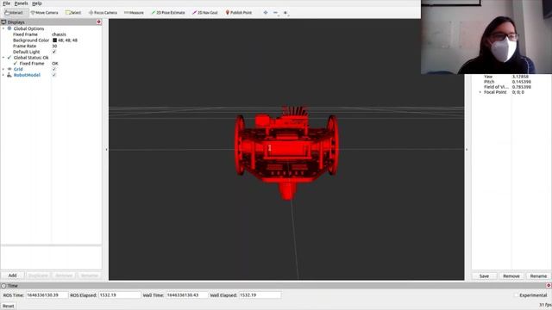Click Save in the Views panel
The height and width of the screenshot is (310, 552).
[x=484, y=276]
